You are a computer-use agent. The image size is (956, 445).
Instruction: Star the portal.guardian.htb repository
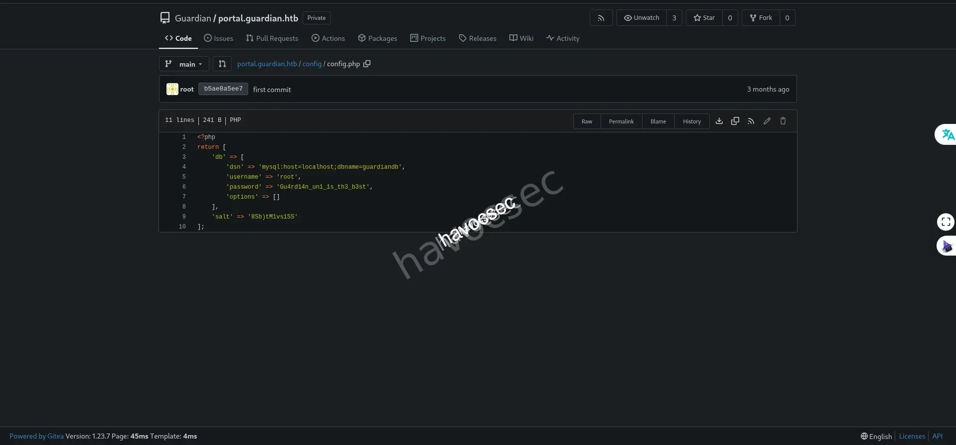pos(704,18)
